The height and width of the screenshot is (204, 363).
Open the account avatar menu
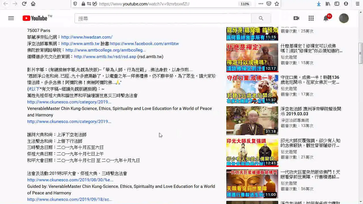344,18
